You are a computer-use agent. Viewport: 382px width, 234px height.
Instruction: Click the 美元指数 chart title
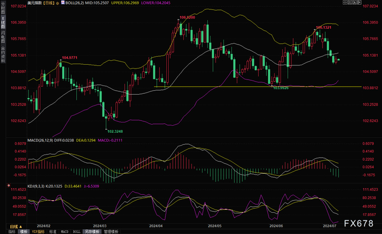tap(34, 3)
